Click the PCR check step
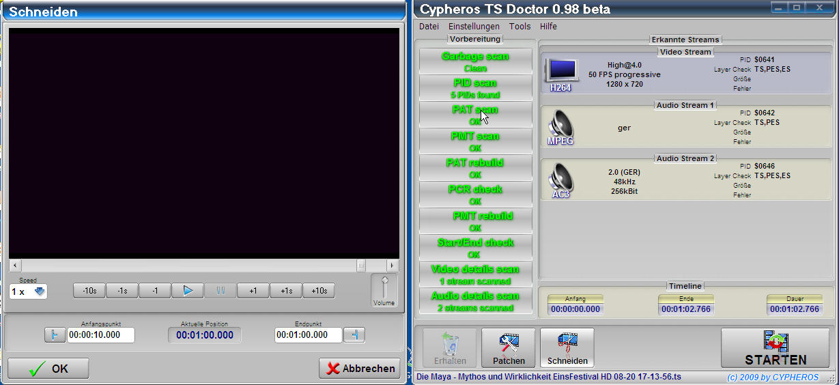Viewport: 839px width, 385px height. coord(475,195)
